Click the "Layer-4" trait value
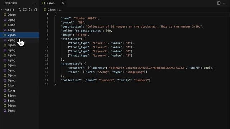230x129 pixels. click(x=100, y=56)
